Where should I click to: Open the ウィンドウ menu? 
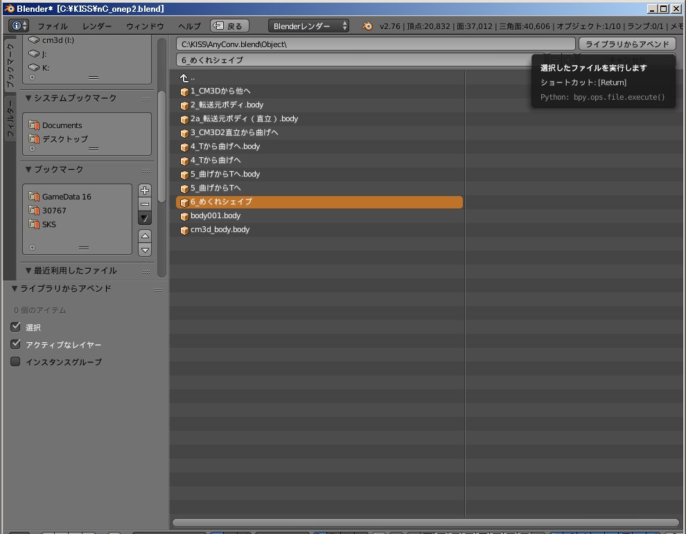pos(145,26)
